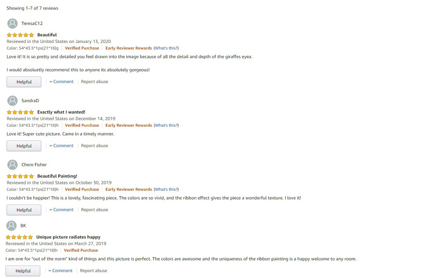Report abuse on SandraD's review
Screen dimensions: 433x278
95,146
